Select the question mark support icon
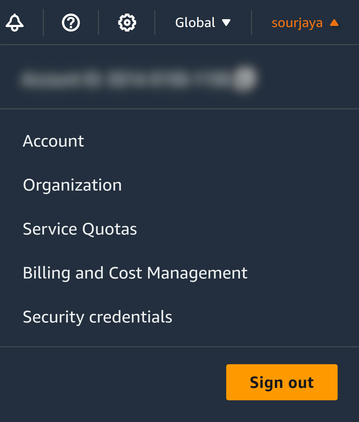Viewport: 359px width, 422px height. (70, 23)
